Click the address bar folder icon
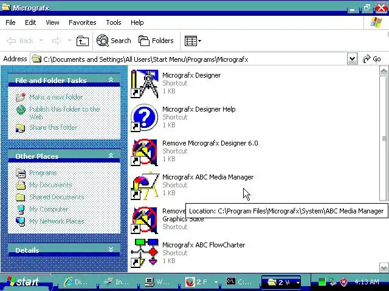The image size is (389, 291). click(36, 59)
